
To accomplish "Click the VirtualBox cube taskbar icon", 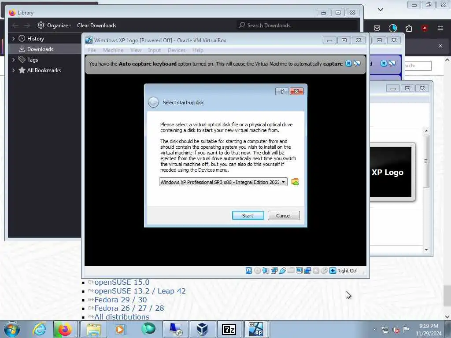I will coord(203,329).
